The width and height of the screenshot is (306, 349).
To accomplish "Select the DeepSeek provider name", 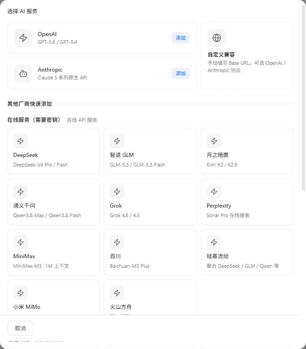I will 25,155.
